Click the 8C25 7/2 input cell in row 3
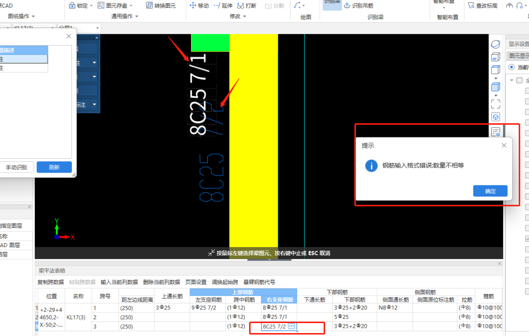This screenshot has height=336, width=529. pyautogui.click(x=279, y=326)
